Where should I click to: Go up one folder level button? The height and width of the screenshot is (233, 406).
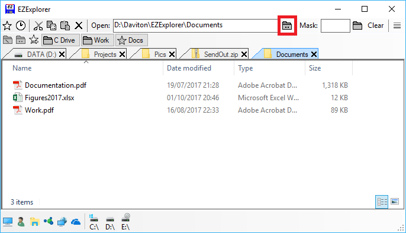coord(287,25)
